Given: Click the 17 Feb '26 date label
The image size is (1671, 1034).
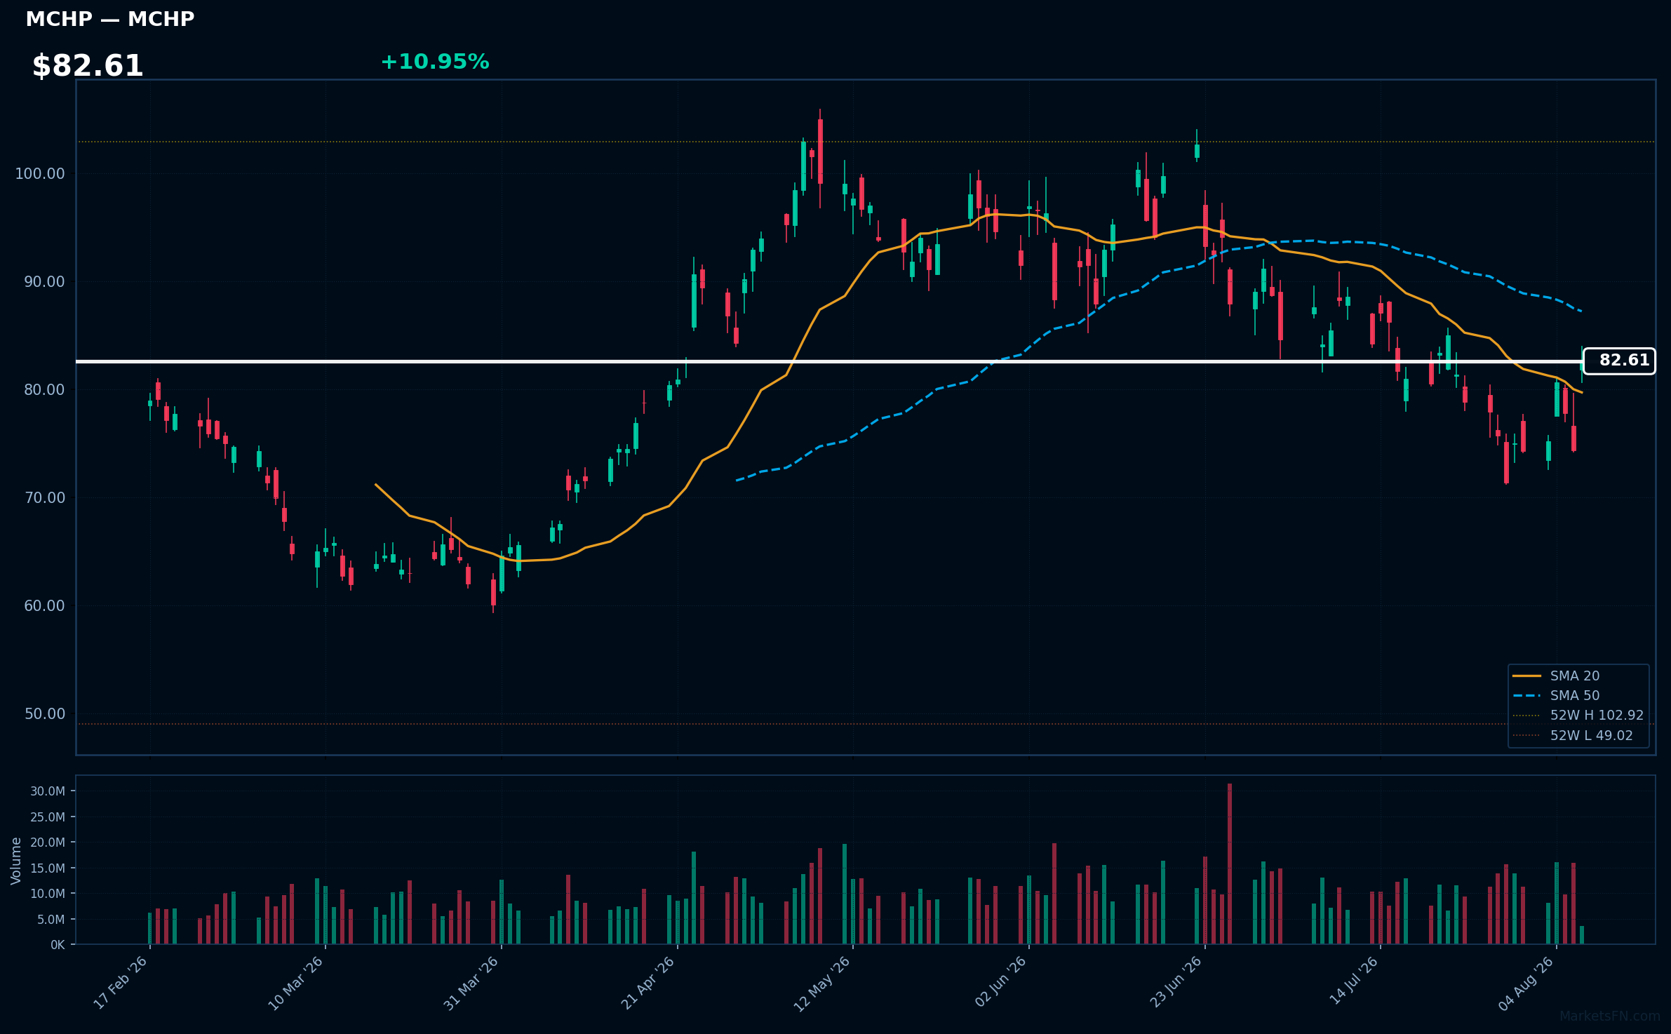Looking at the screenshot, I should (120, 983).
